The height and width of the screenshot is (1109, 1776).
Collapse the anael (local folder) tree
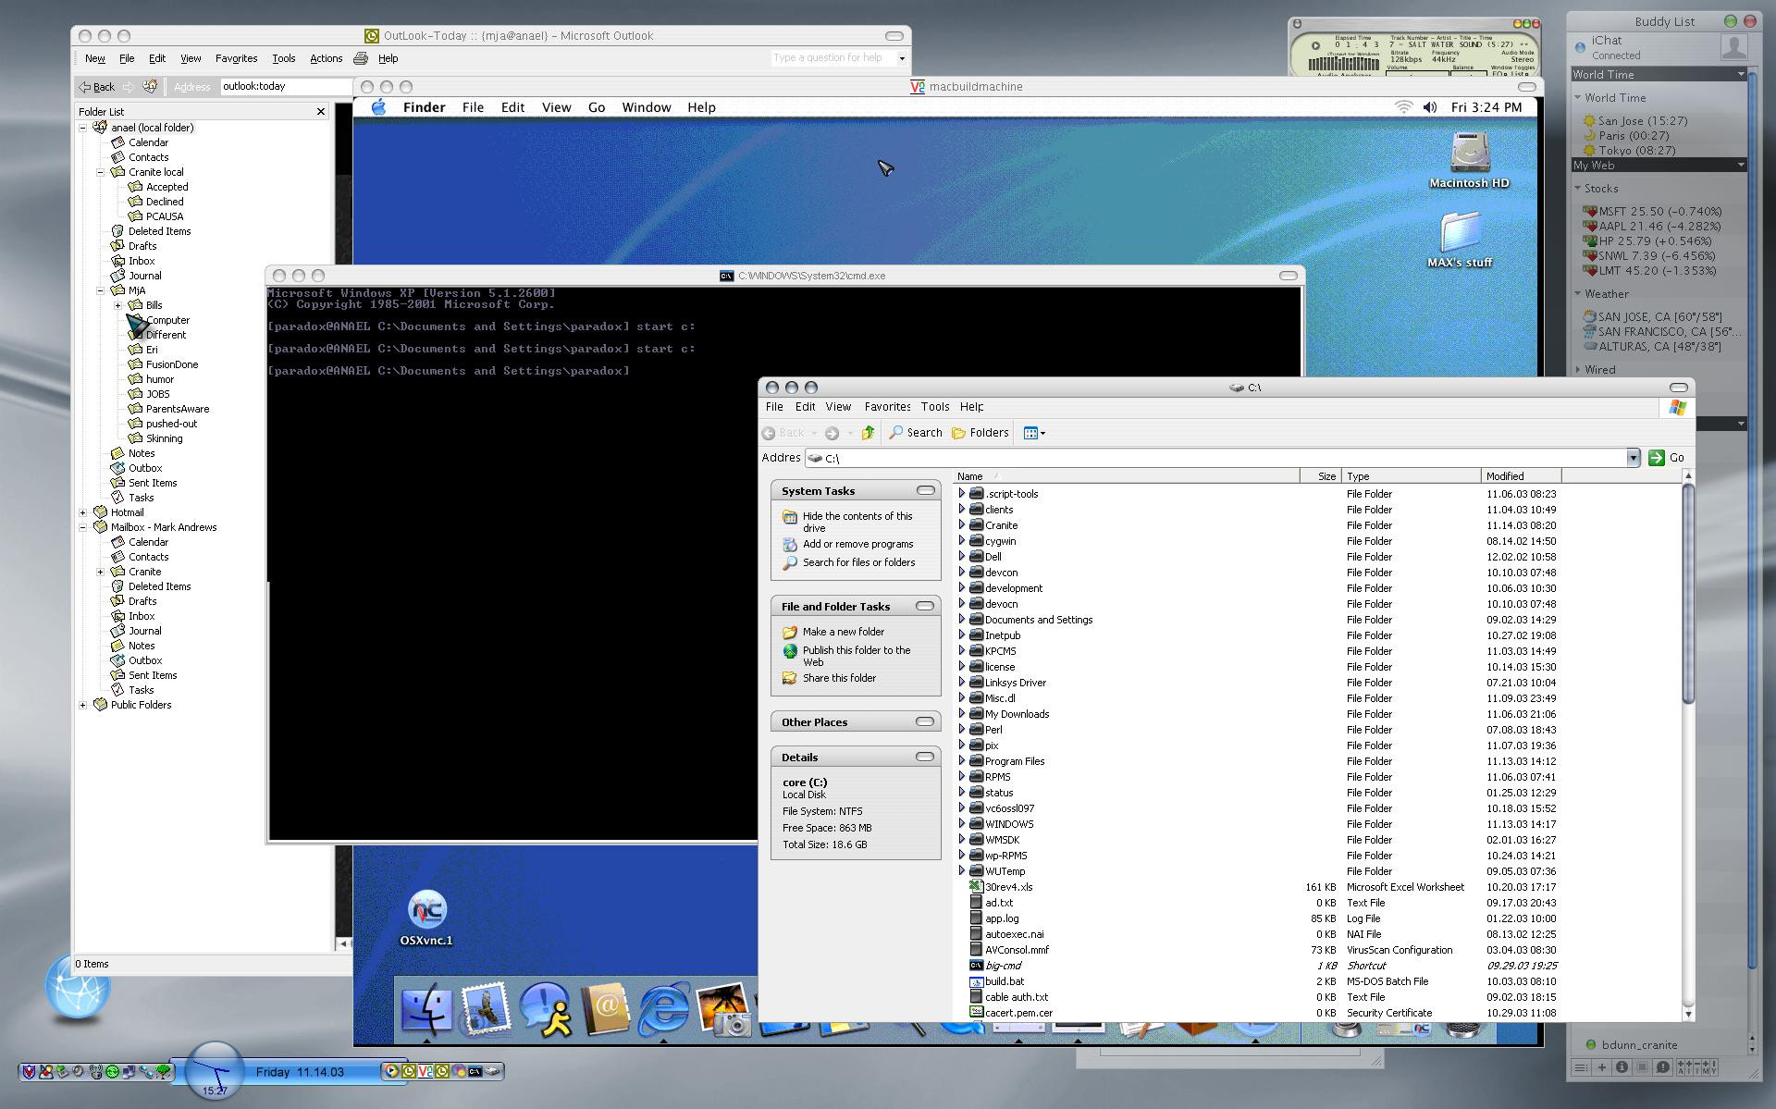click(x=83, y=128)
